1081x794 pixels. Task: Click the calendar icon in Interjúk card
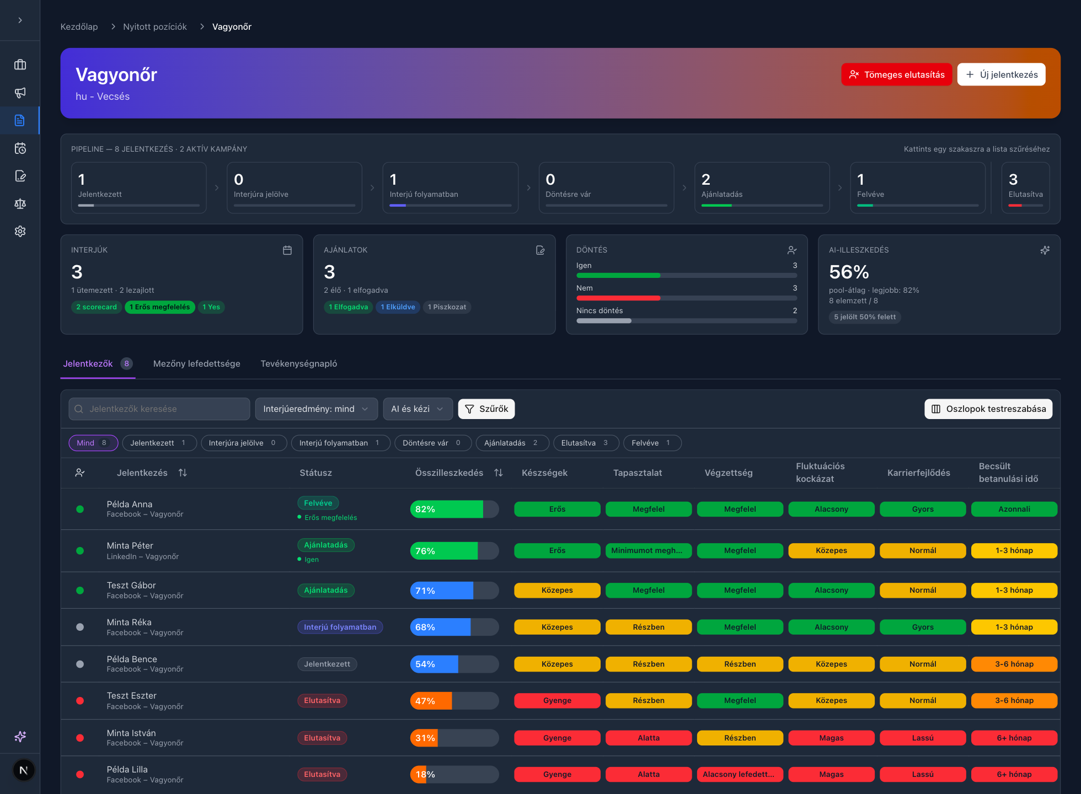tap(287, 250)
